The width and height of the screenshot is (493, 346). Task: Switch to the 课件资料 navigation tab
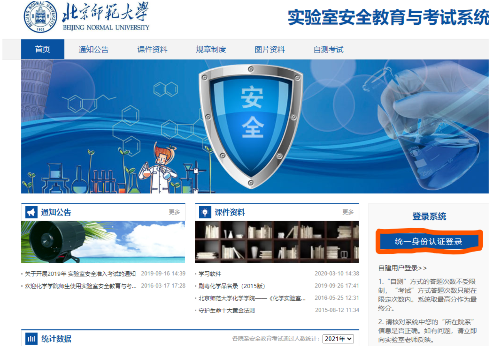coord(152,49)
